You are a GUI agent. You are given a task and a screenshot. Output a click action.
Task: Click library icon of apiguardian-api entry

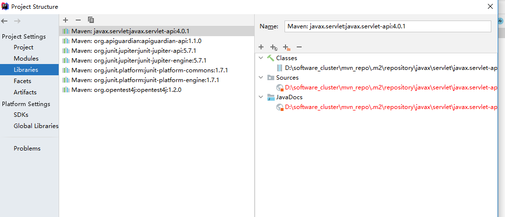click(x=66, y=41)
